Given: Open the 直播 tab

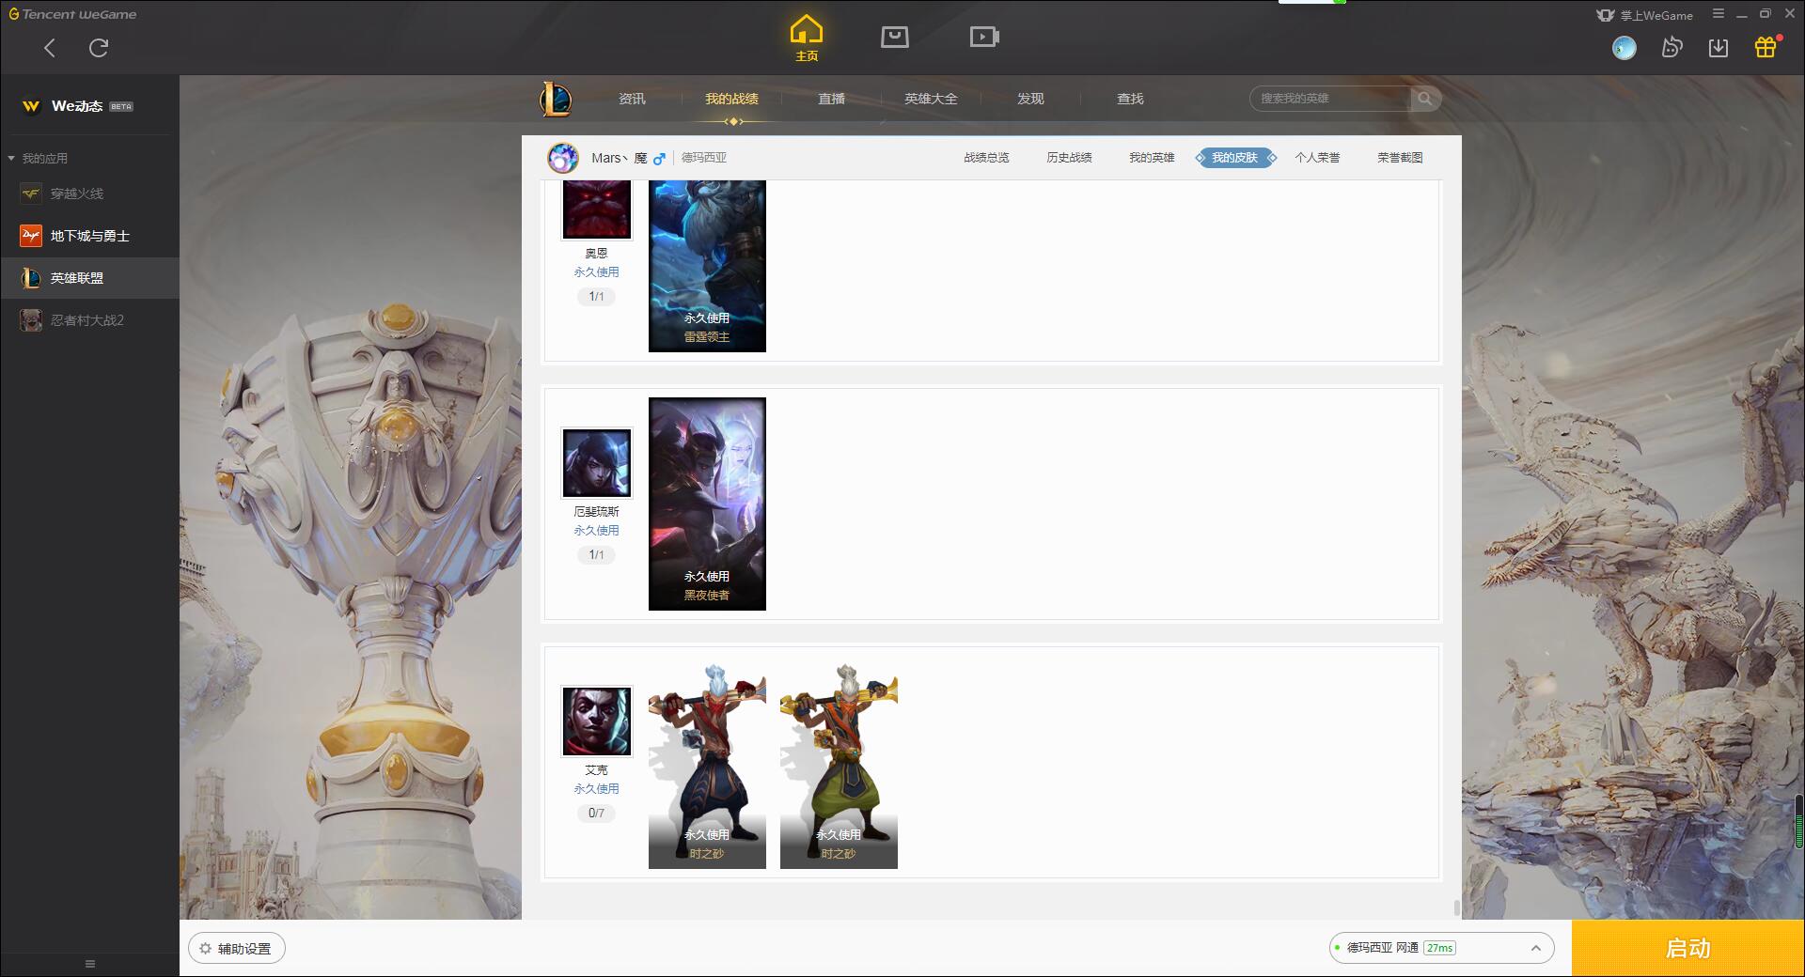Looking at the screenshot, I should pos(831,99).
